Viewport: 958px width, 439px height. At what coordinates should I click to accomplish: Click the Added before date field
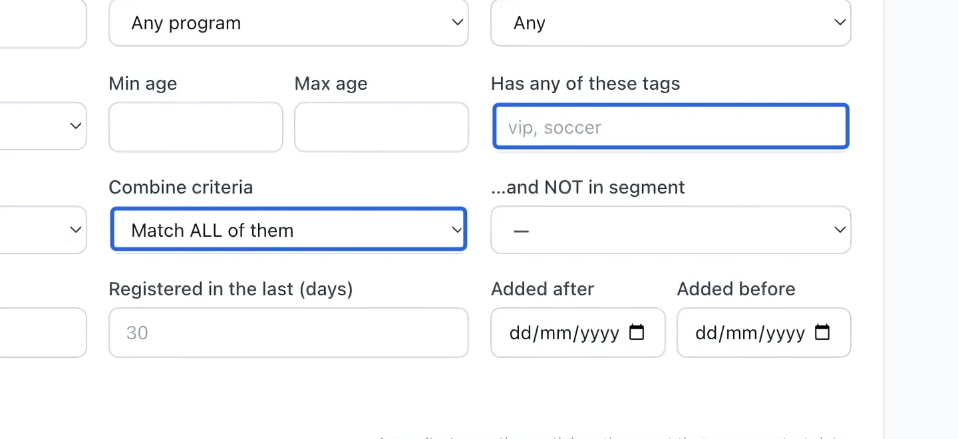click(764, 333)
